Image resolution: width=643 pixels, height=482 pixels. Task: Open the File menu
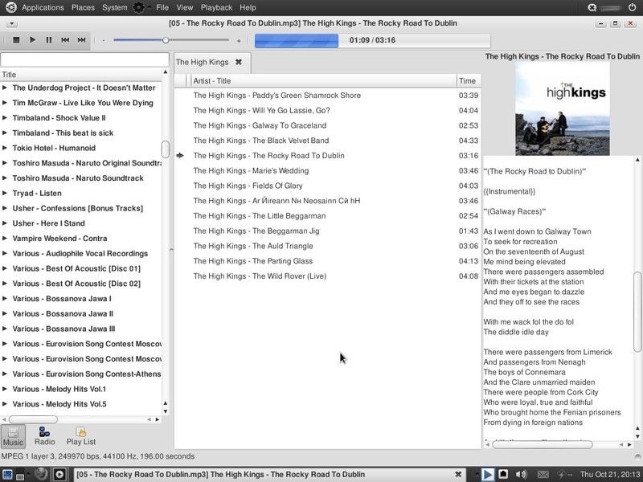pyautogui.click(x=162, y=7)
